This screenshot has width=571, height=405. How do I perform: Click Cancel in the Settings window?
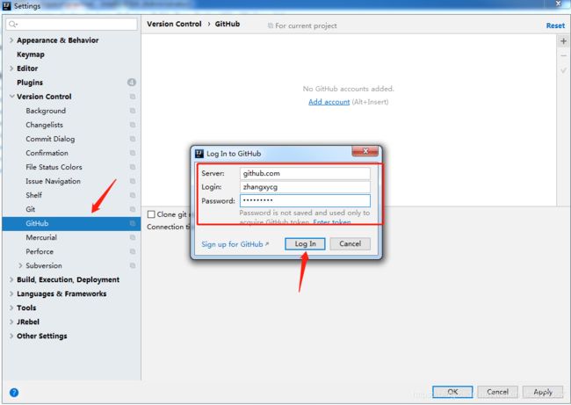tap(497, 392)
